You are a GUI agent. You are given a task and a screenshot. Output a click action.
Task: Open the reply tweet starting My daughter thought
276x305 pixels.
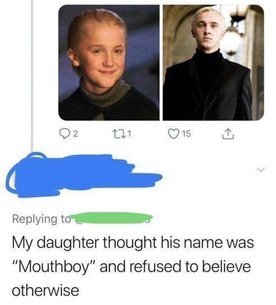coord(133,266)
